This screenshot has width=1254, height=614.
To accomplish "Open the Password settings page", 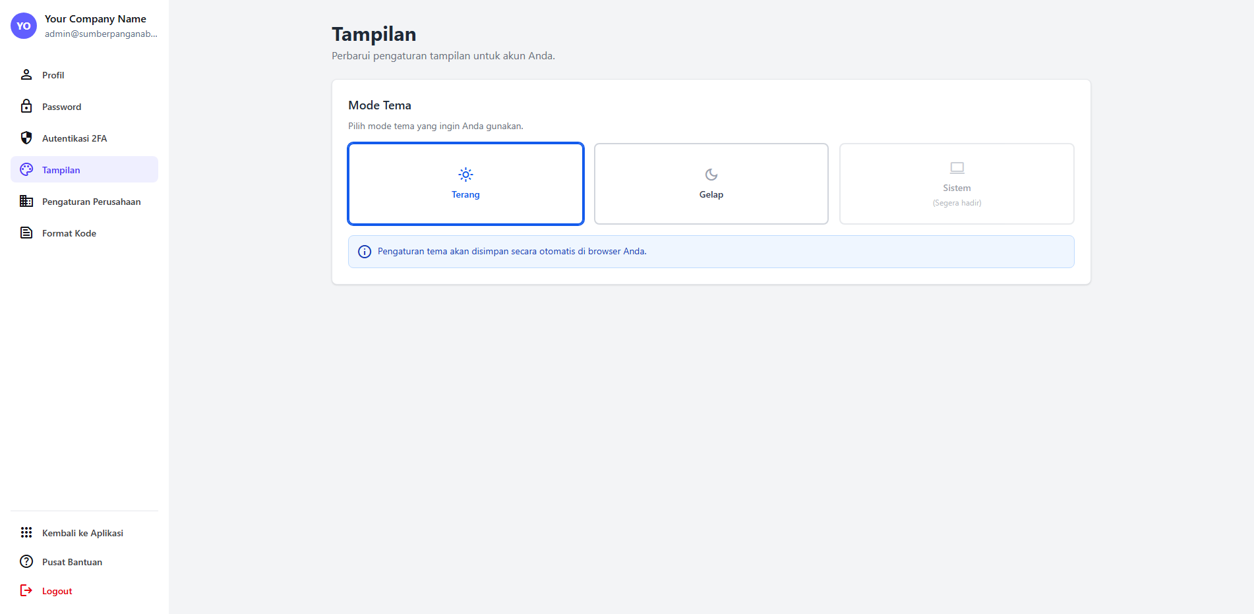I will (x=62, y=107).
